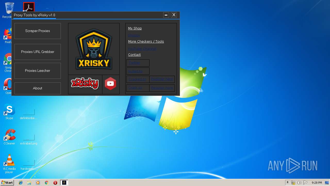Click Register here next to Cracked.to

click(162, 79)
